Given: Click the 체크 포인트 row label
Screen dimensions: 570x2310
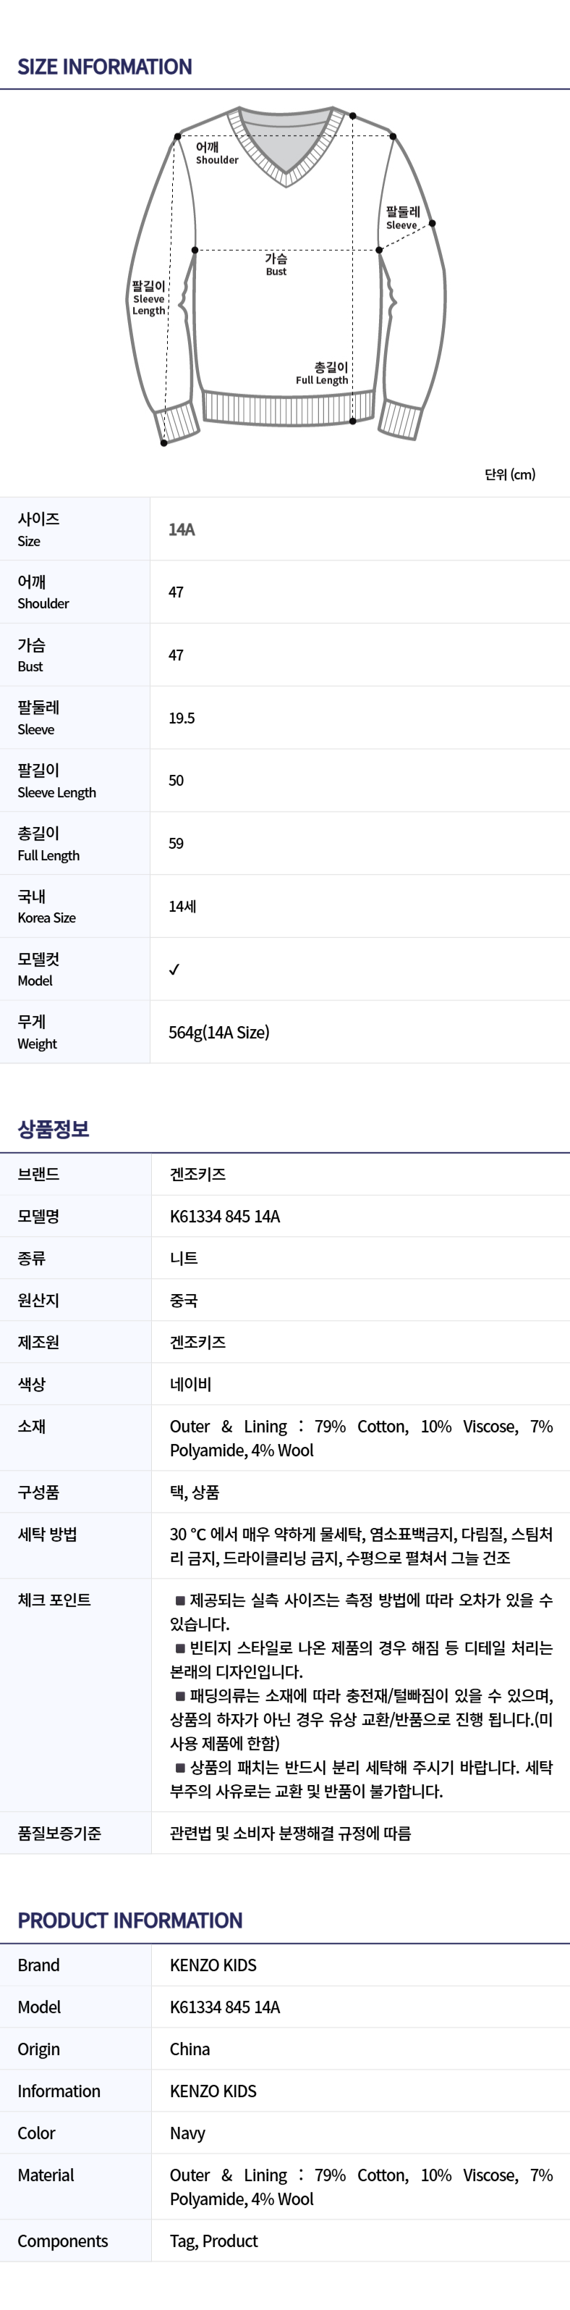Looking at the screenshot, I should coord(55,1600).
